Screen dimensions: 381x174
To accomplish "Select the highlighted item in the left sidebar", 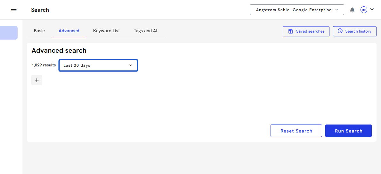I will [9, 33].
